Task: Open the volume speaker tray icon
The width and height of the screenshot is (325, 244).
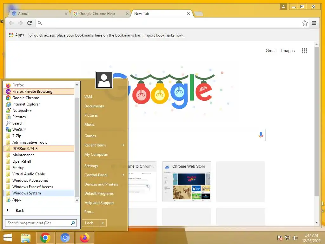Action: click(x=295, y=238)
